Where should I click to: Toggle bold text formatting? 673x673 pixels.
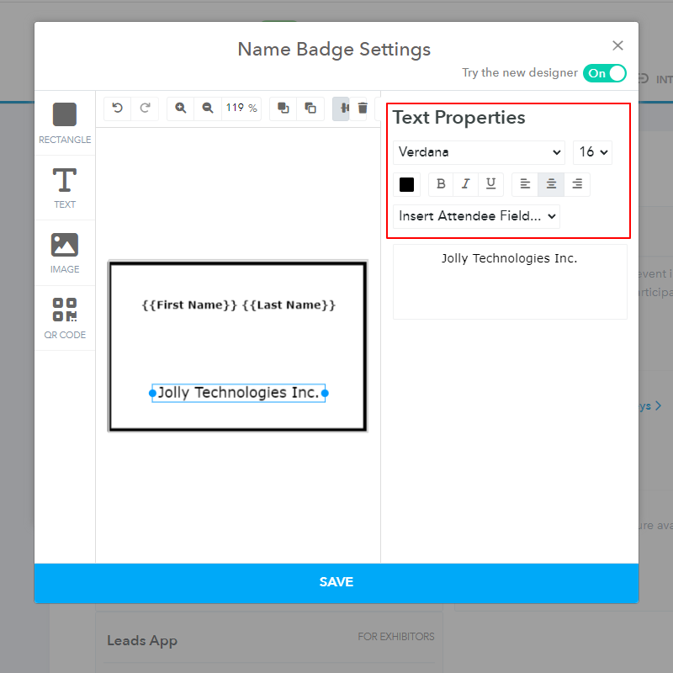(441, 184)
